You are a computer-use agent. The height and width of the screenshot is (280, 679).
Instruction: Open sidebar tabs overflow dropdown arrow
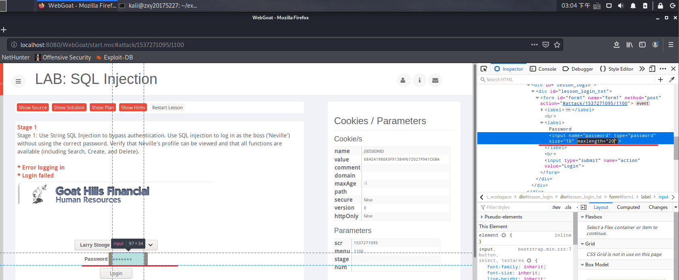tap(676, 207)
